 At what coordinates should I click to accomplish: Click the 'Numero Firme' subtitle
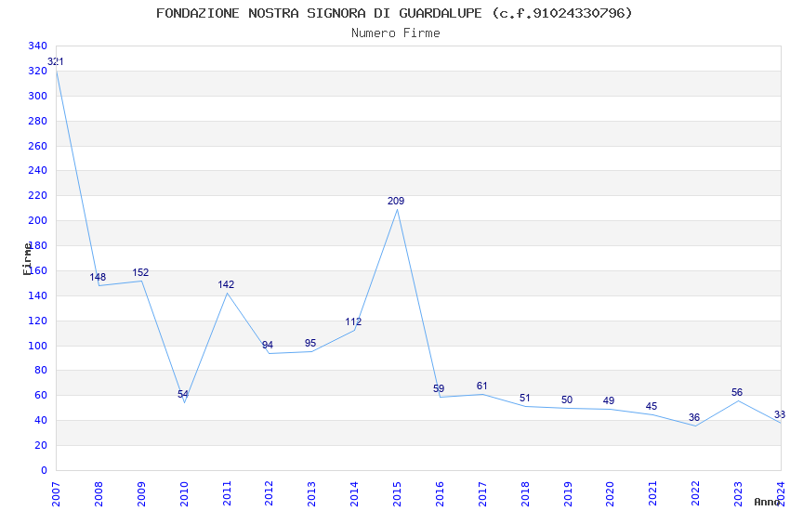[395, 33]
